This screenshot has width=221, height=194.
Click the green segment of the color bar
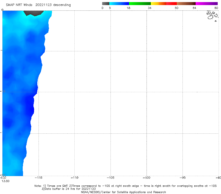coord(140,4)
